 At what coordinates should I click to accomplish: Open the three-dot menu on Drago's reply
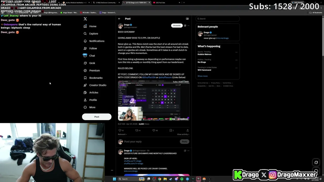pos(188,151)
